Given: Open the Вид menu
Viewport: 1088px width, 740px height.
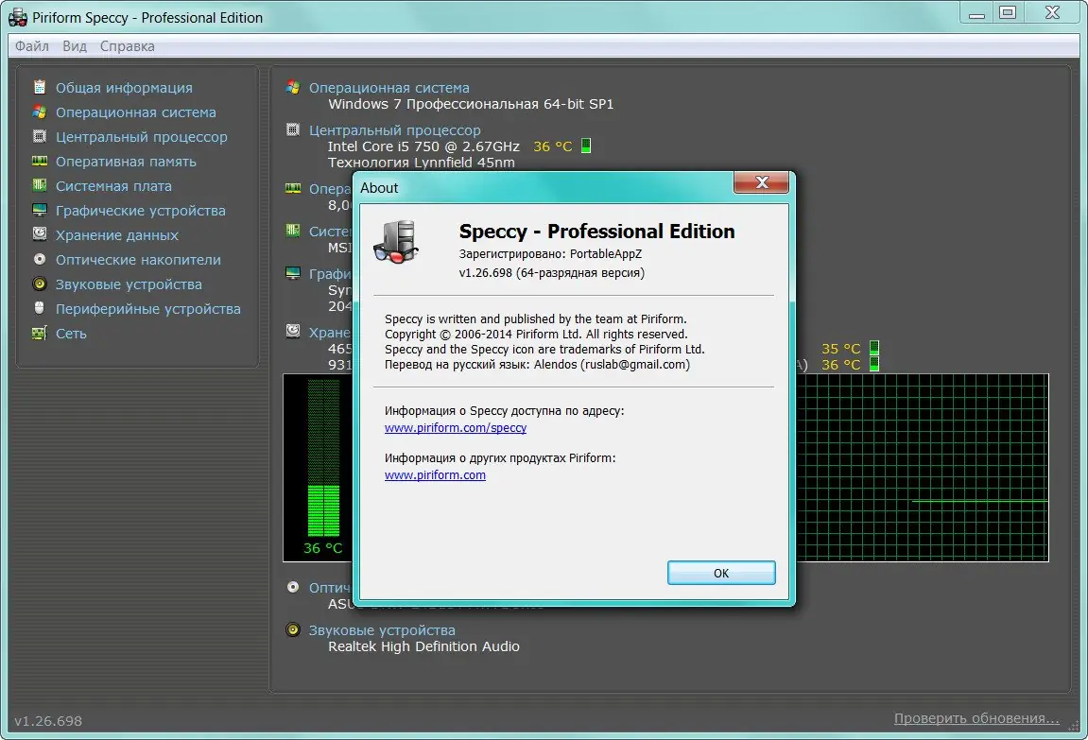Looking at the screenshot, I should coord(75,46).
